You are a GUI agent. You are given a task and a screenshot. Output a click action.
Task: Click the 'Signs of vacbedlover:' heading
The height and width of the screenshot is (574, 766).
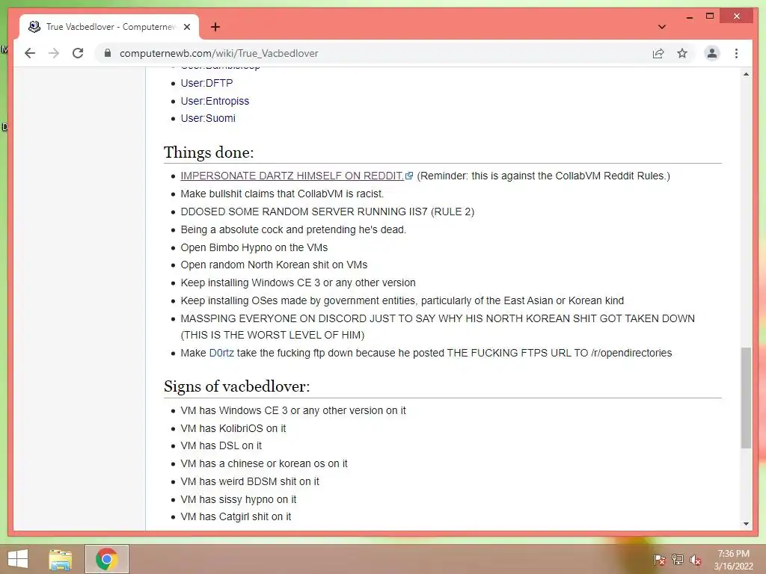click(x=237, y=386)
